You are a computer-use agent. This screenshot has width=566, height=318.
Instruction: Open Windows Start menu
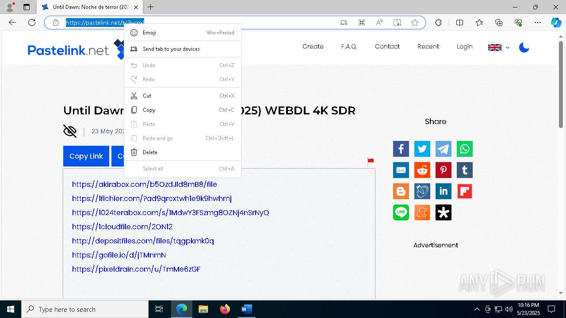(x=11, y=309)
